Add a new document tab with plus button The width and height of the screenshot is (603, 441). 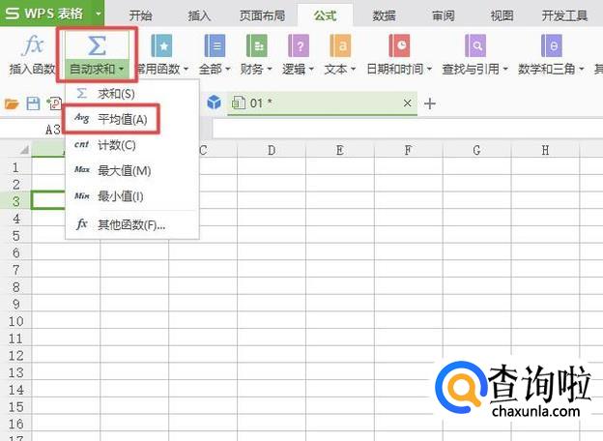pyautogui.click(x=430, y=103)
